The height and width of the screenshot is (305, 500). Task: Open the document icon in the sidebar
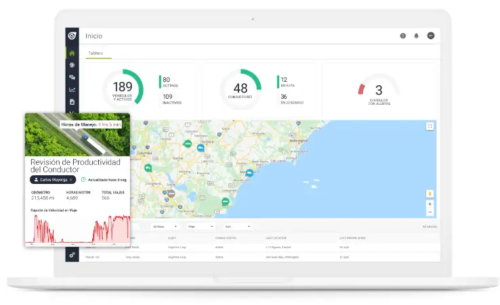[72, 102]
